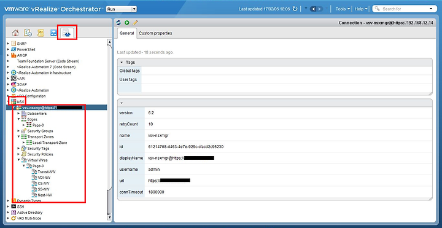Expand the Security Tags node

(x=18, y=149)
